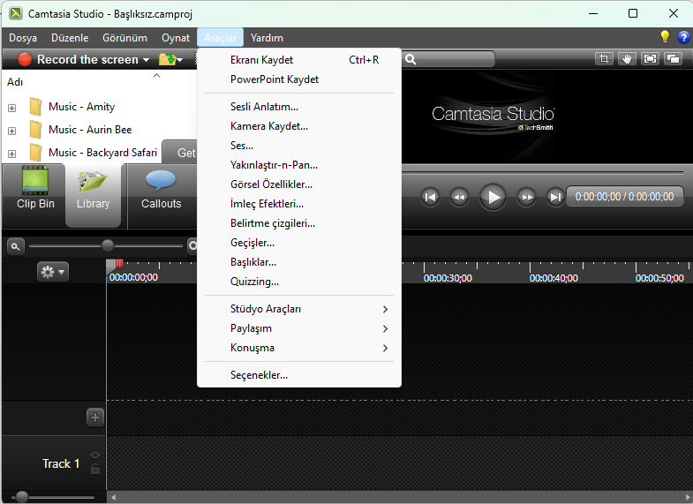Open the Düzenle menu
This screenshot has width=693, height=504.
click(x=70, y=38)
